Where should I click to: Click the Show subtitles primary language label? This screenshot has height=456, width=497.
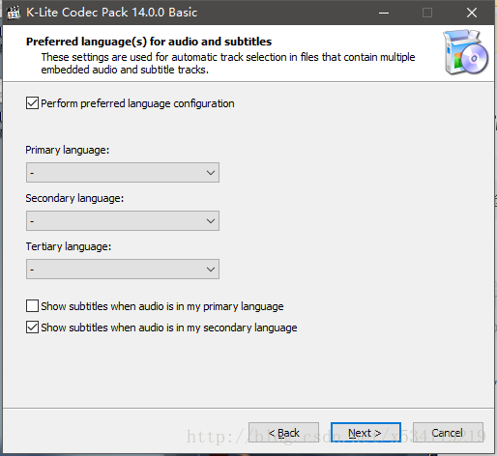[162, 306]
